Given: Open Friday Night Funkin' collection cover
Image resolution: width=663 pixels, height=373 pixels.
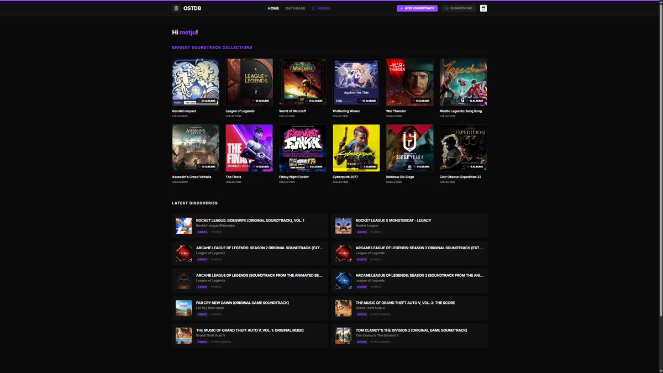Looking at the screenshot, I should tap(303, 148).
